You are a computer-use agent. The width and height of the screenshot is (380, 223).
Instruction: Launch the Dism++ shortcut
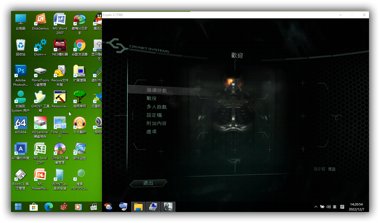(x=40, y=48)
